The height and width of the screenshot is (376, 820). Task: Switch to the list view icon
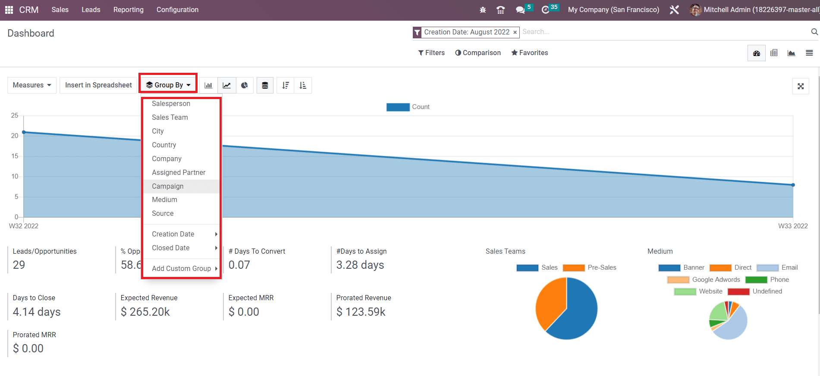pos(809,53)
